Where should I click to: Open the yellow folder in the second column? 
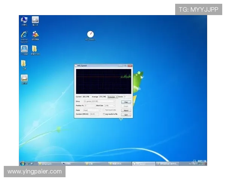tap(35, 49)
